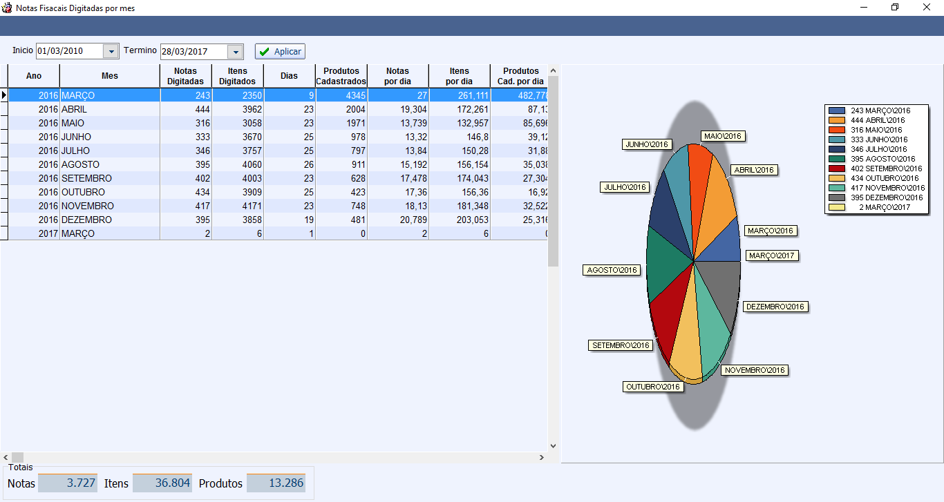Click the Produtos Cadastrados column header
The width and height of the screenshot is (944, 502).
click(341, 76)
